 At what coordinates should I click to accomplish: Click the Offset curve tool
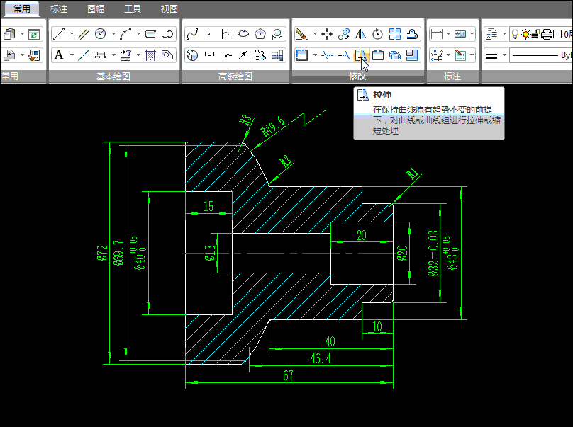tap(412, 34)
